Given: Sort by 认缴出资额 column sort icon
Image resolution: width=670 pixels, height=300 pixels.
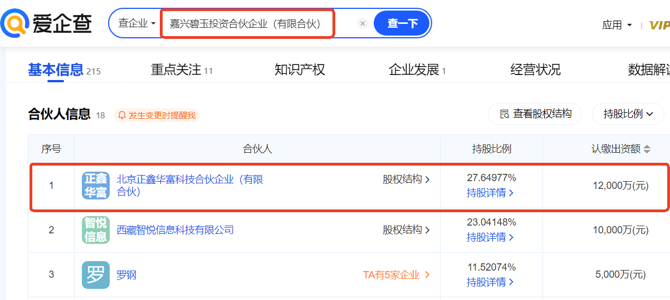Looking at the screenshot, I should [x=647, y=149].
